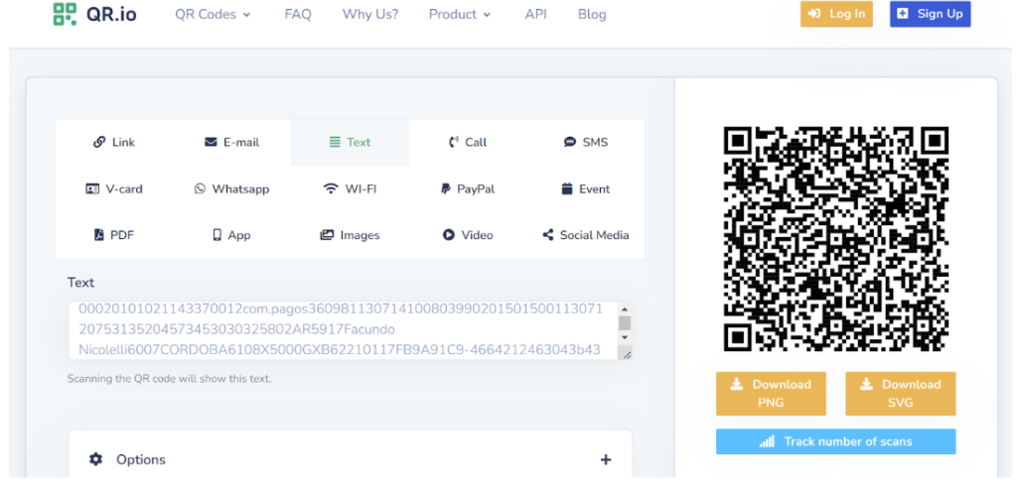Viewport: 1019px width, 489px height.
Task: Open the QR Codes dropdown menu
Action: pyautogui.click(x=213, y=14)
